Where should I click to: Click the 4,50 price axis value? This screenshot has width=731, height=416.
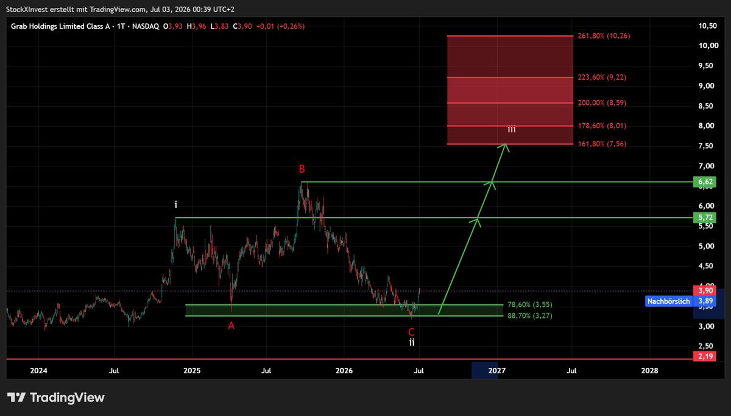707,266
